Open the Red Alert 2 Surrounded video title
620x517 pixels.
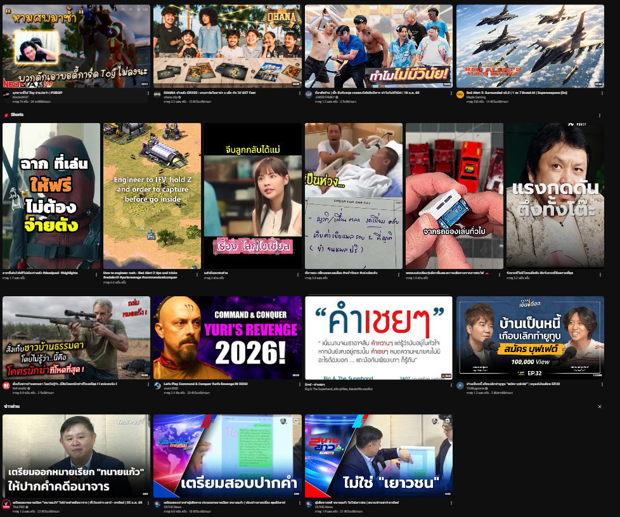[x=507, y=92]
